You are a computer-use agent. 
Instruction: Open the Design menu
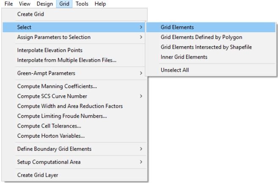(45, 4)
